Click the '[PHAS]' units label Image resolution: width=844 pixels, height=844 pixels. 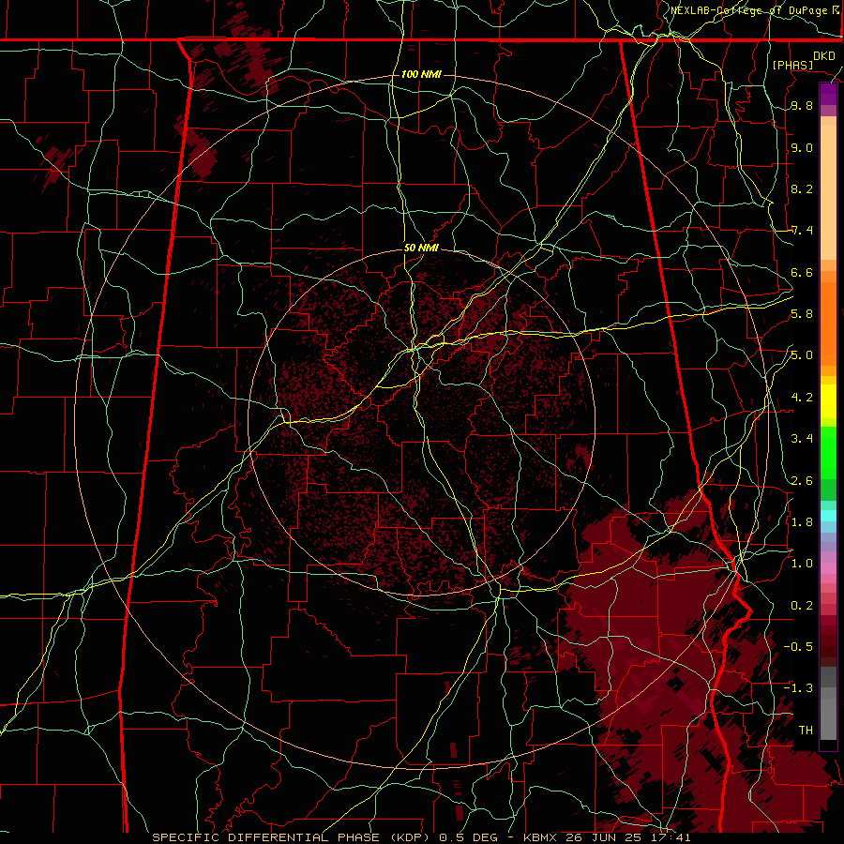click(x=792, y=66)
